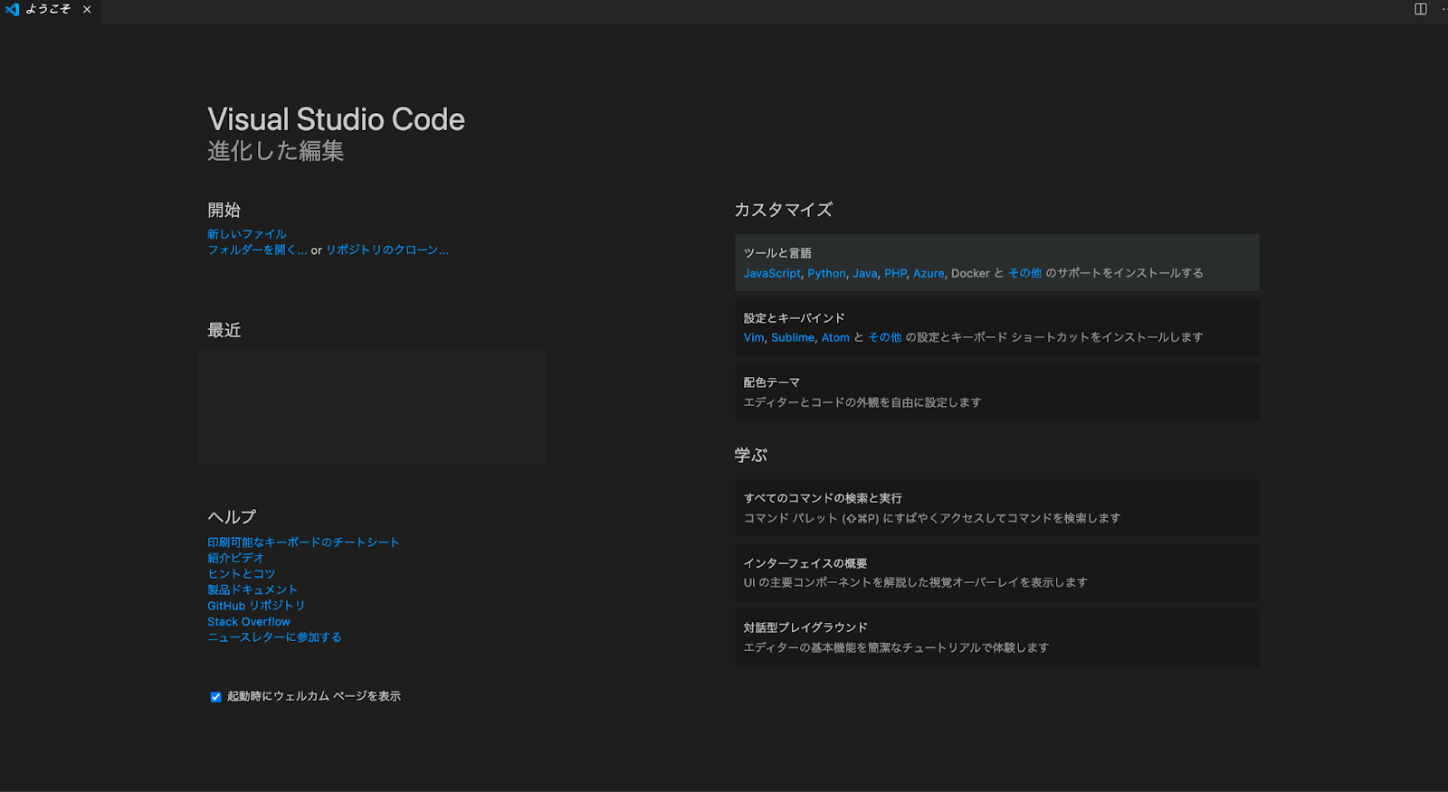The width and height of the screenshot is (1448, 792).
Task: Click the Sublime keybindings link
Action: click(793, 337)
